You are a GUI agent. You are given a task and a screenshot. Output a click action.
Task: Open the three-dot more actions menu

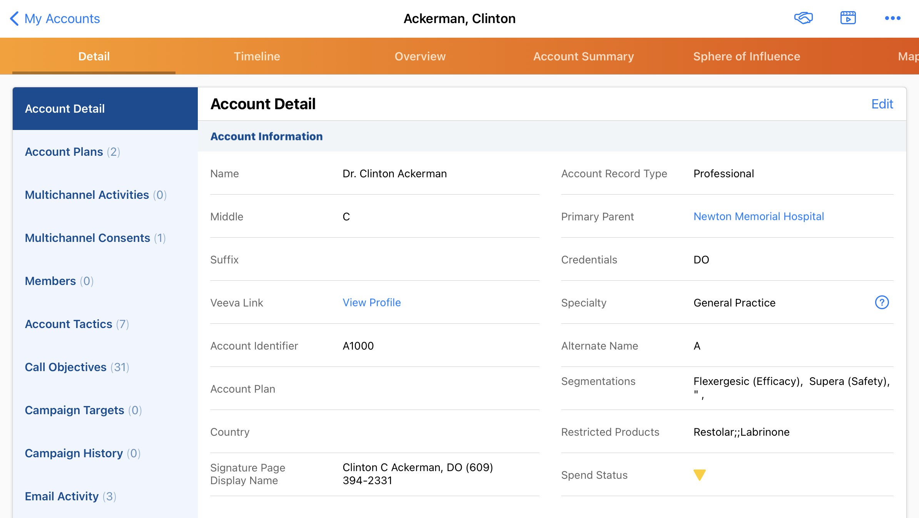tap(892, 18)
